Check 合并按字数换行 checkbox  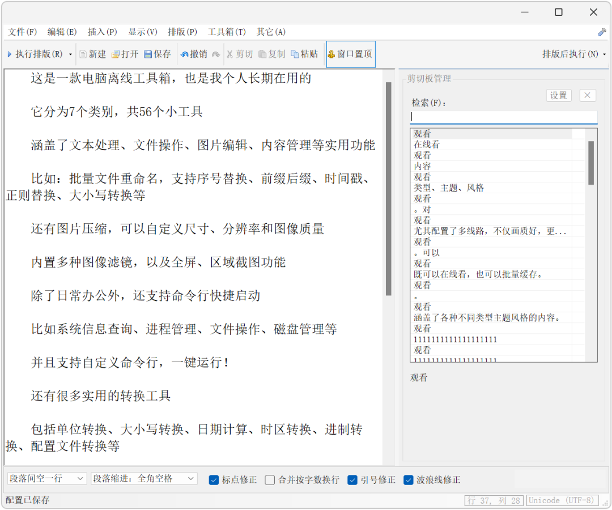(x=270, y=480)
